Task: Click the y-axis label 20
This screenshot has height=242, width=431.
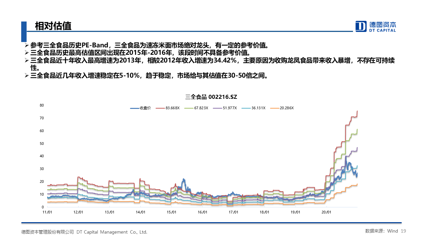Action: tap(42, 182)
